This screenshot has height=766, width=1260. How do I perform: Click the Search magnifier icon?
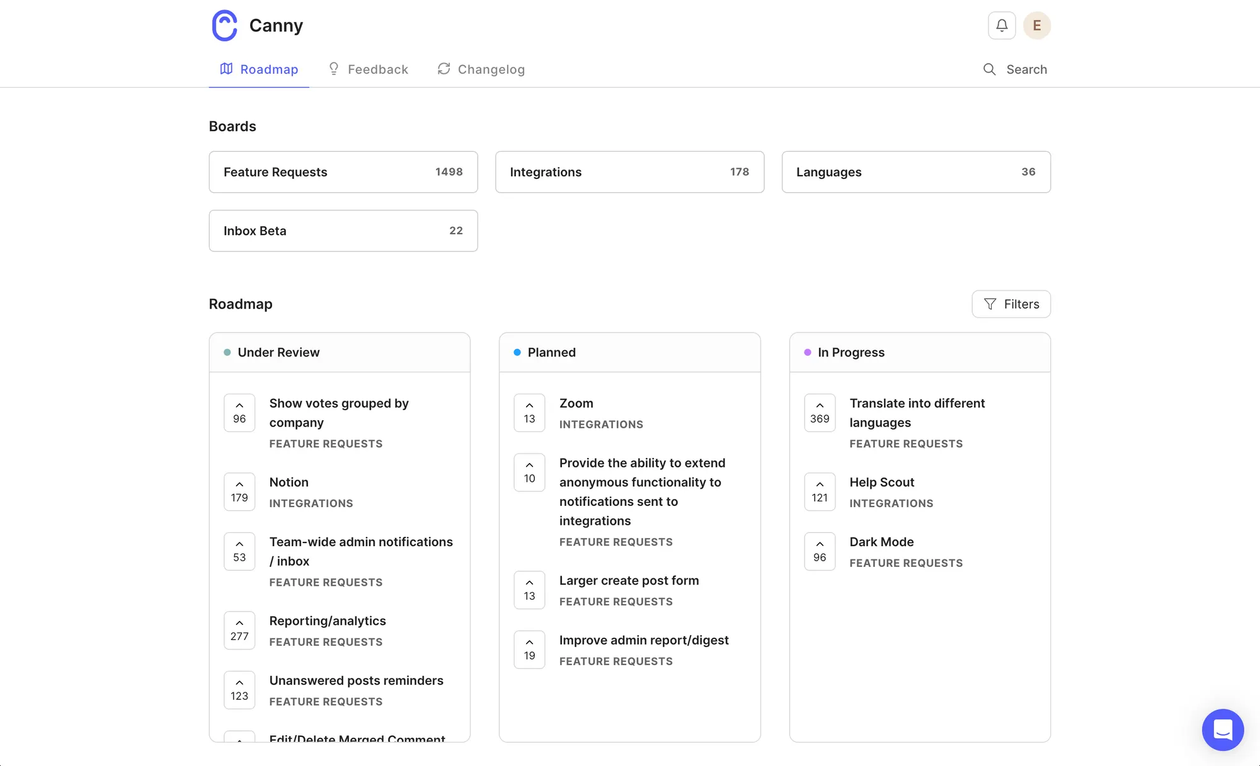pyautogui.click(x=990, y=69)
